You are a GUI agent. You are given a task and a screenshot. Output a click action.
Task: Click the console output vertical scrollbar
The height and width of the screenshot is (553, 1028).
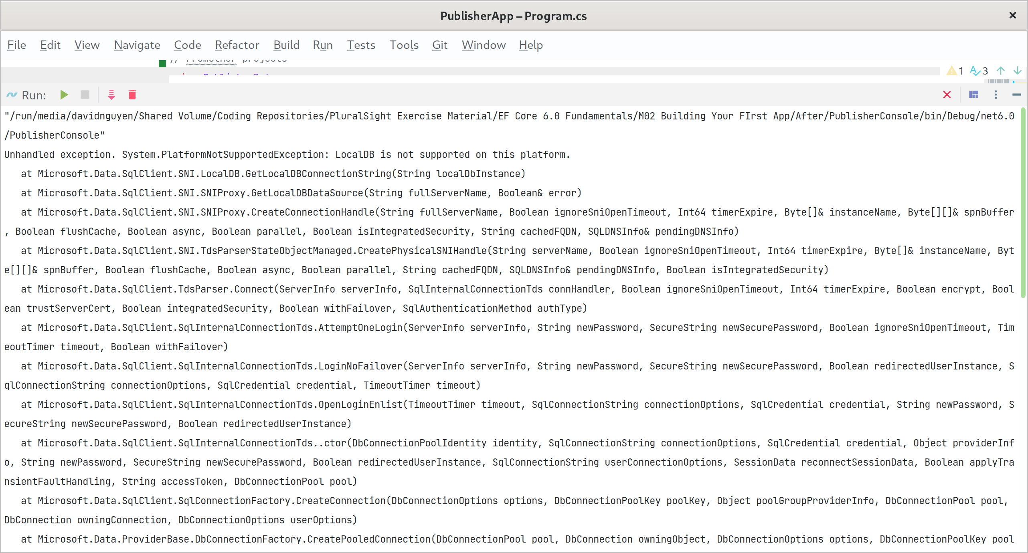coord(1023,202)
